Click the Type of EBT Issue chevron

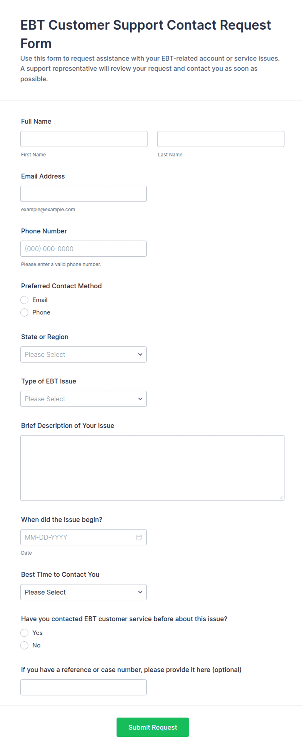tap(140, 399)
